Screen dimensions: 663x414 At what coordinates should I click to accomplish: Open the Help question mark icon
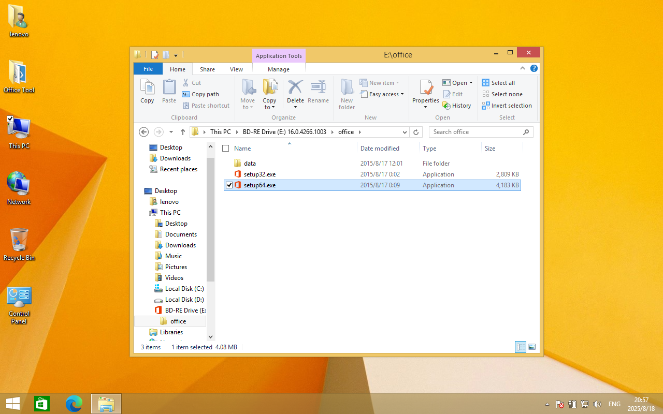pyautogui.click(x=534, y=69)
